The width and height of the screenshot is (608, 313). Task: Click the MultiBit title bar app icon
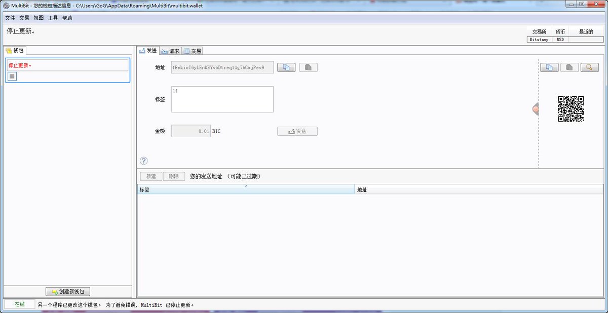pos(6,5)
